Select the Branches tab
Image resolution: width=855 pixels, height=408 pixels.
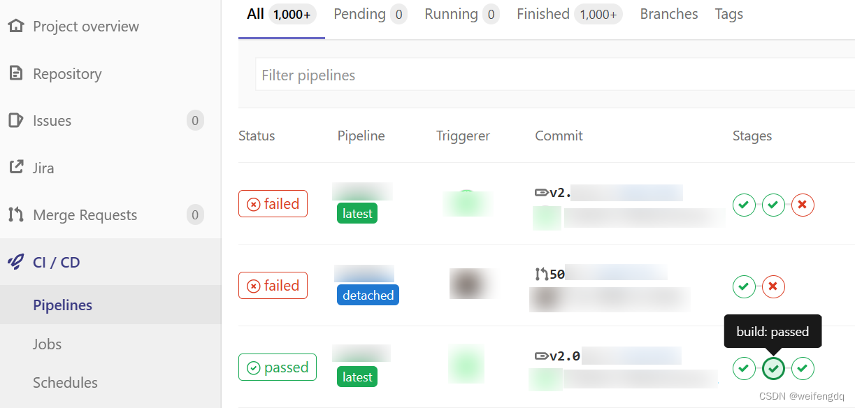tap(668, 13)
